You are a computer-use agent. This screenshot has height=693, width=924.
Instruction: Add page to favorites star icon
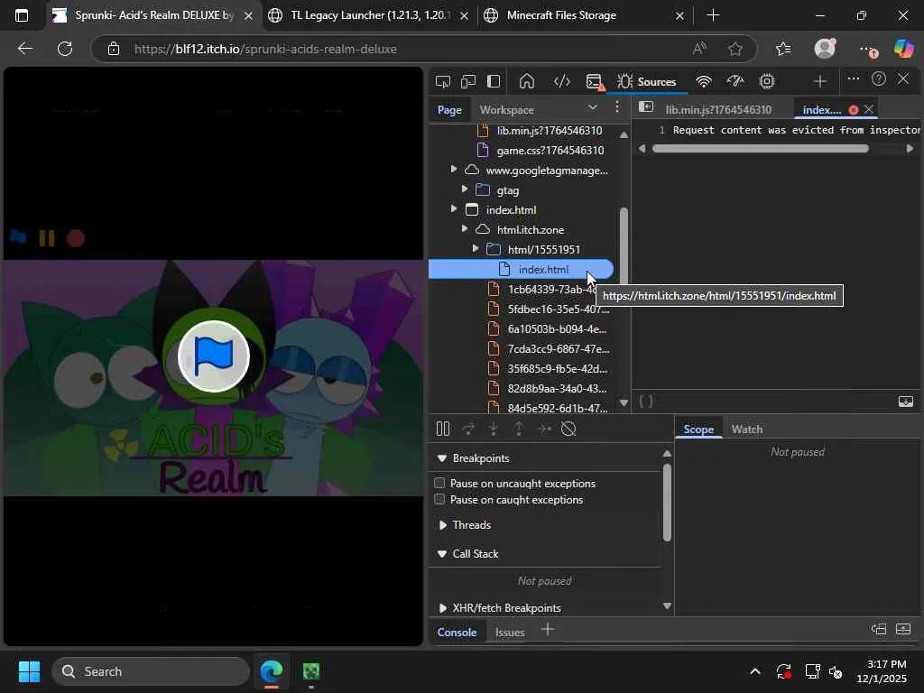pos(735,49)
